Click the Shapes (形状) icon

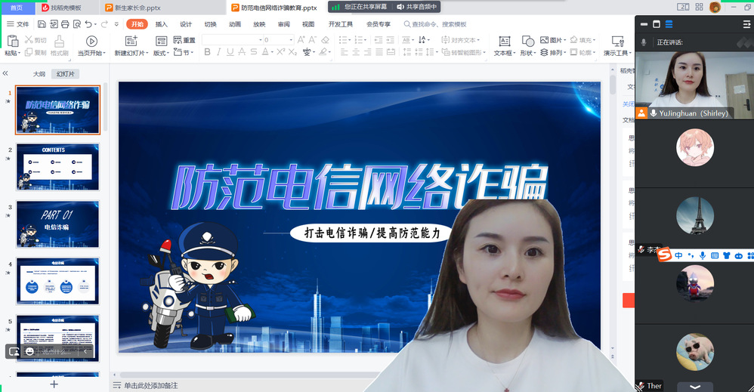point(526,41)
